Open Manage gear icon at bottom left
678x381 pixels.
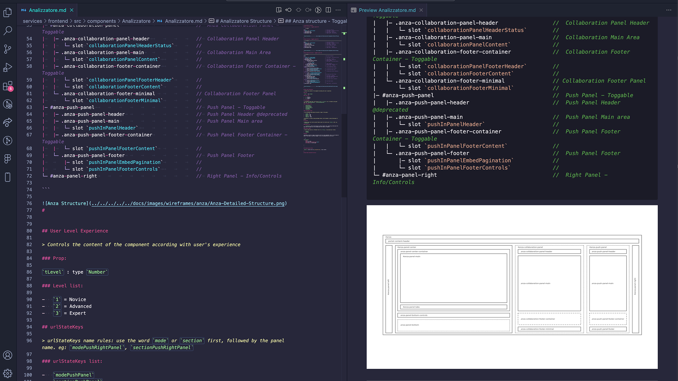point(7,373)
